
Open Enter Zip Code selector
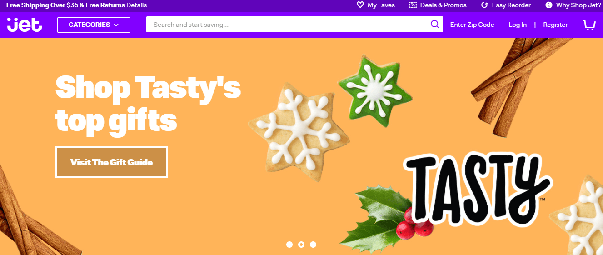click(x=472, y=25)
